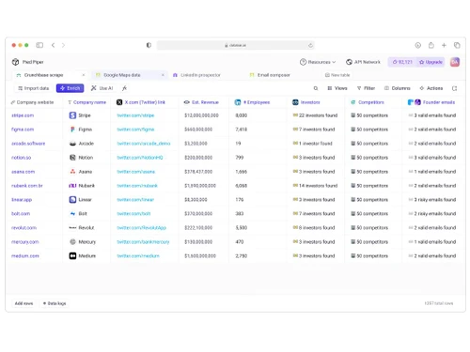Open the X.com (Twitter) link column header
This screenshot has width=470, height=352.
tap(141, 102)
